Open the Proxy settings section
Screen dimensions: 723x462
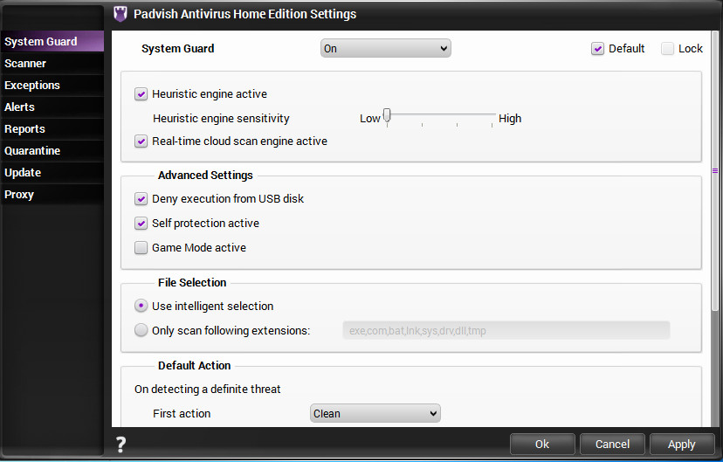52,195
